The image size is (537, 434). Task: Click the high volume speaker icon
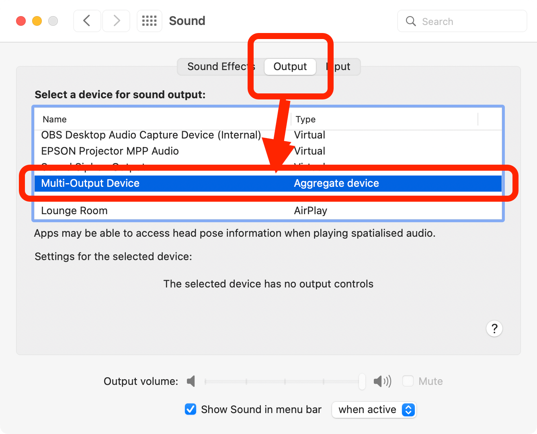(x=382, y=381)
